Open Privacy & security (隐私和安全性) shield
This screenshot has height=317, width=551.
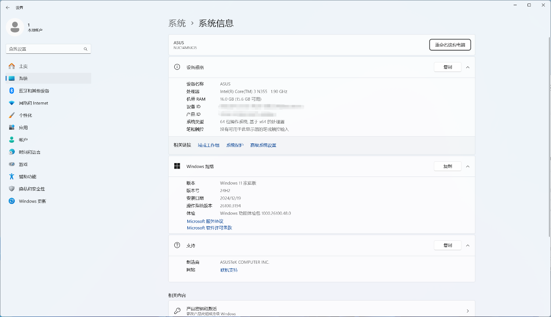tap(12, 189)
